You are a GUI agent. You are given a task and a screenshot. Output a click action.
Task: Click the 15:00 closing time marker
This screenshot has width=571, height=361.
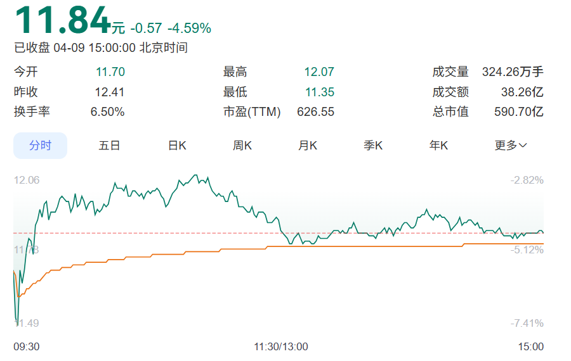pyautogui.click(x=531, y=346)
